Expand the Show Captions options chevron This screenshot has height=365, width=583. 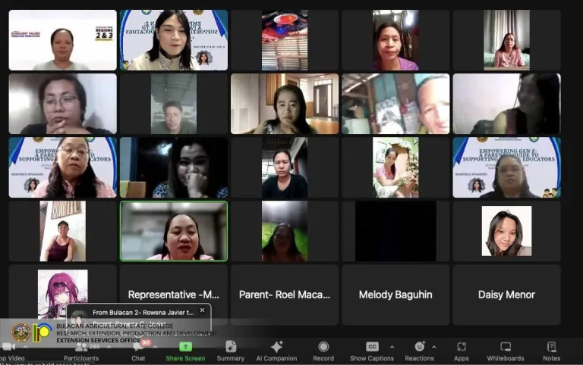click(x=392, y=347)
